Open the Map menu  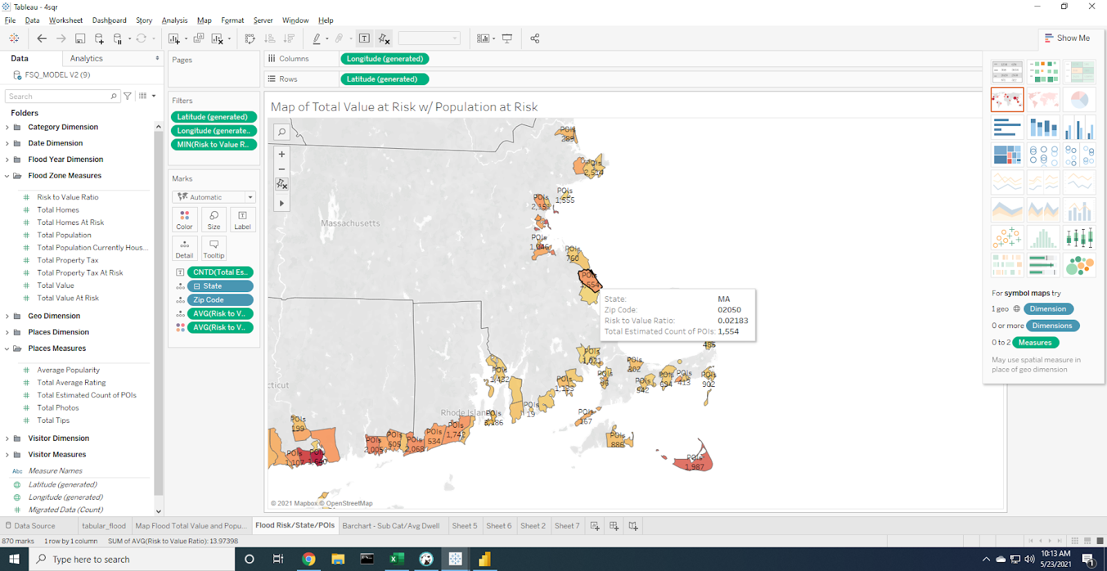pos(204,20)
